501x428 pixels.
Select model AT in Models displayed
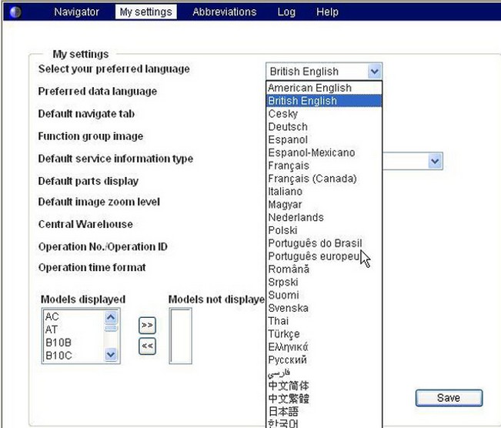pyautogui.click(x=74, y=329)
